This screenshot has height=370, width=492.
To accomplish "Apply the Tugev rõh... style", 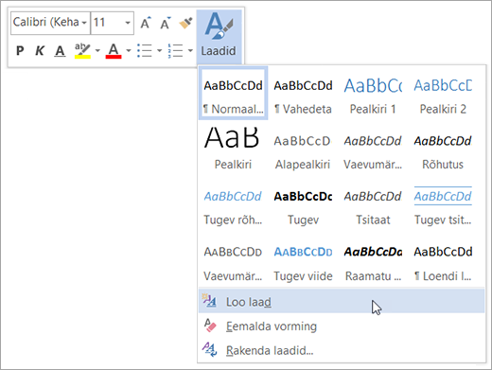I will [233, 204].
